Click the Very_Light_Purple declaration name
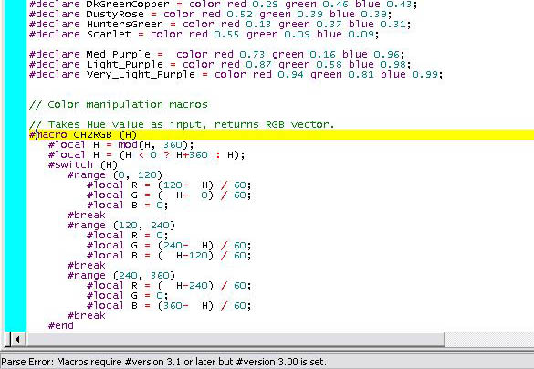 (x=141, y=74)
